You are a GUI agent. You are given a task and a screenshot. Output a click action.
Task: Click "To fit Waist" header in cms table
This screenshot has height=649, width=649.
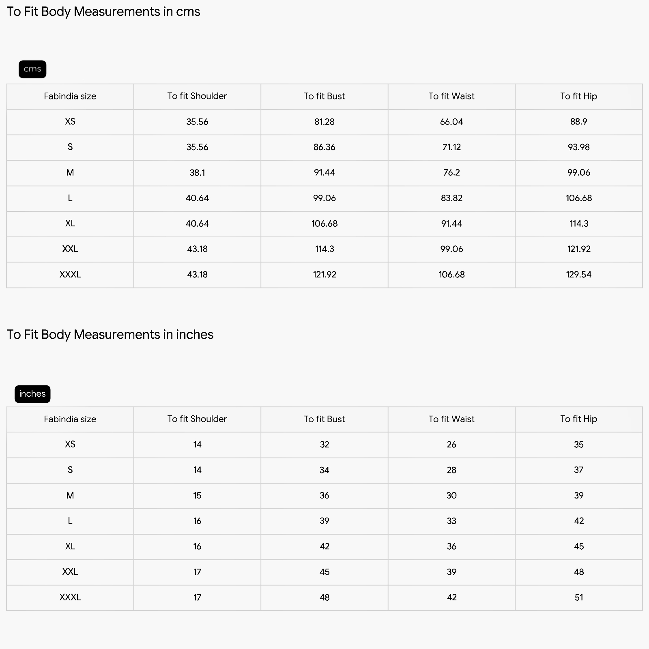coord(451,96)
